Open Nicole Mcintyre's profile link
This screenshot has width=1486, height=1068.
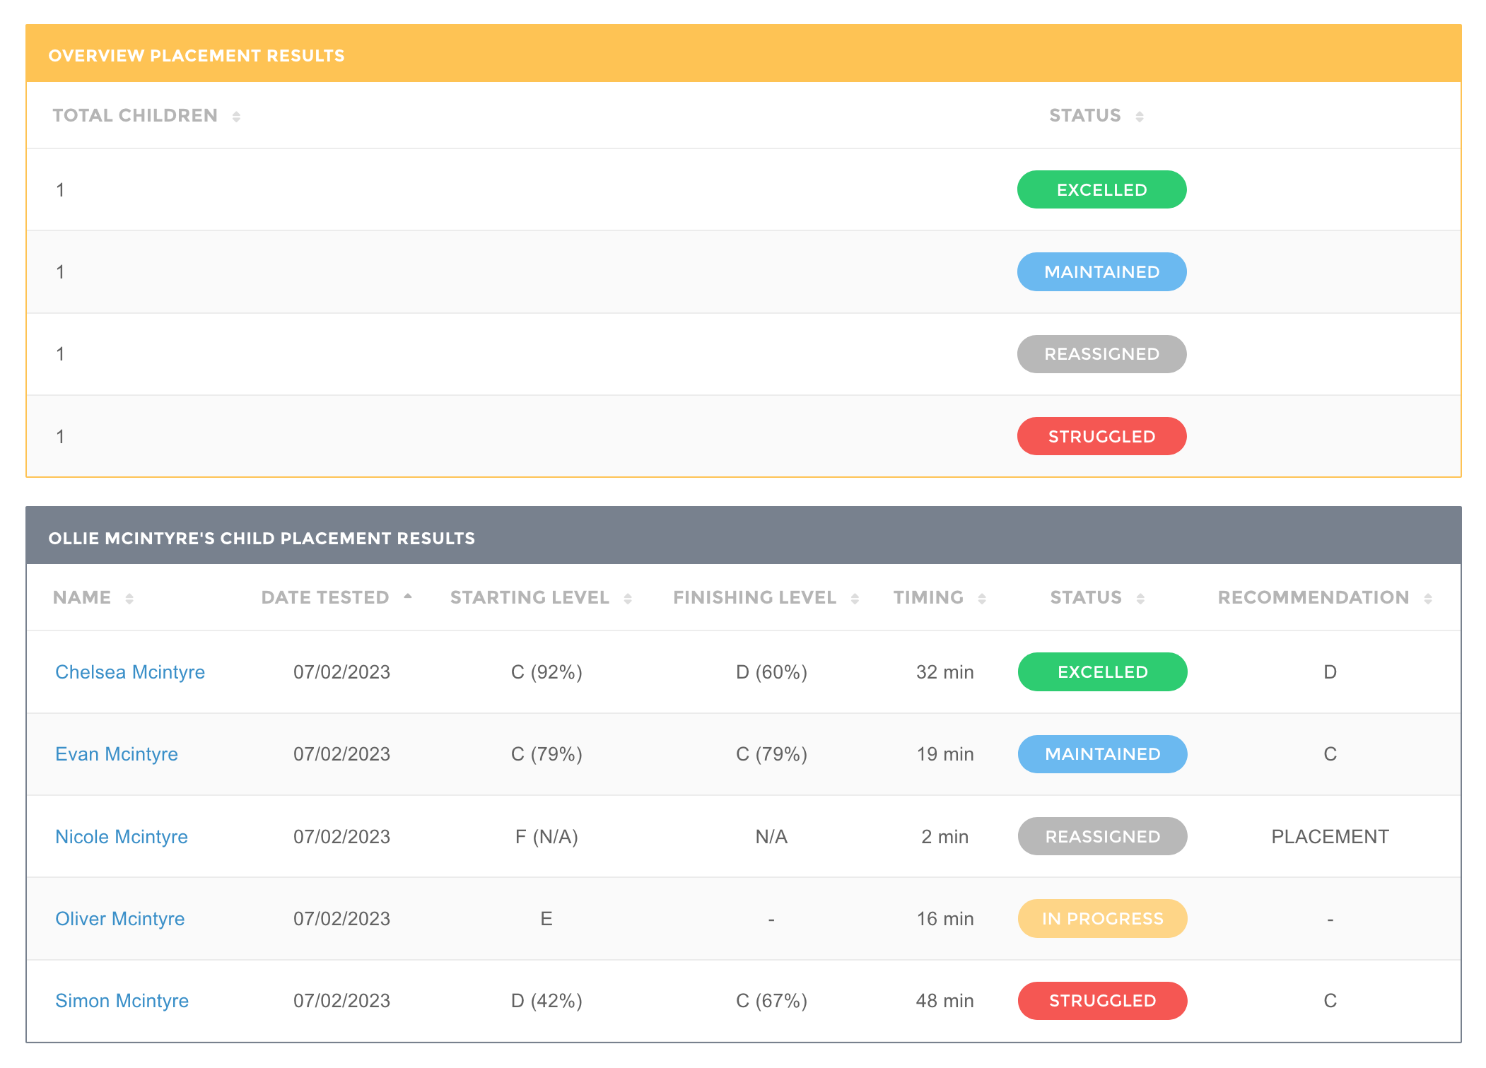pyautogui.click(x=122, y=837)
